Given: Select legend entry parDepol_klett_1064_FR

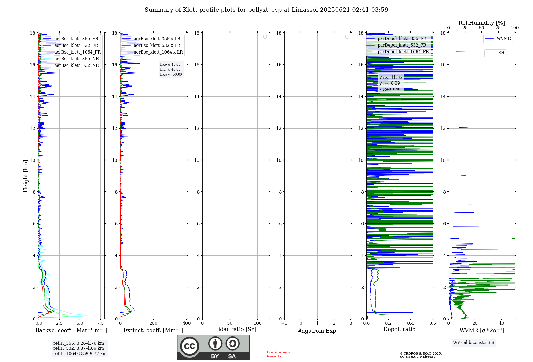Looking at the screenshot, I should click(x=398, y=52).
